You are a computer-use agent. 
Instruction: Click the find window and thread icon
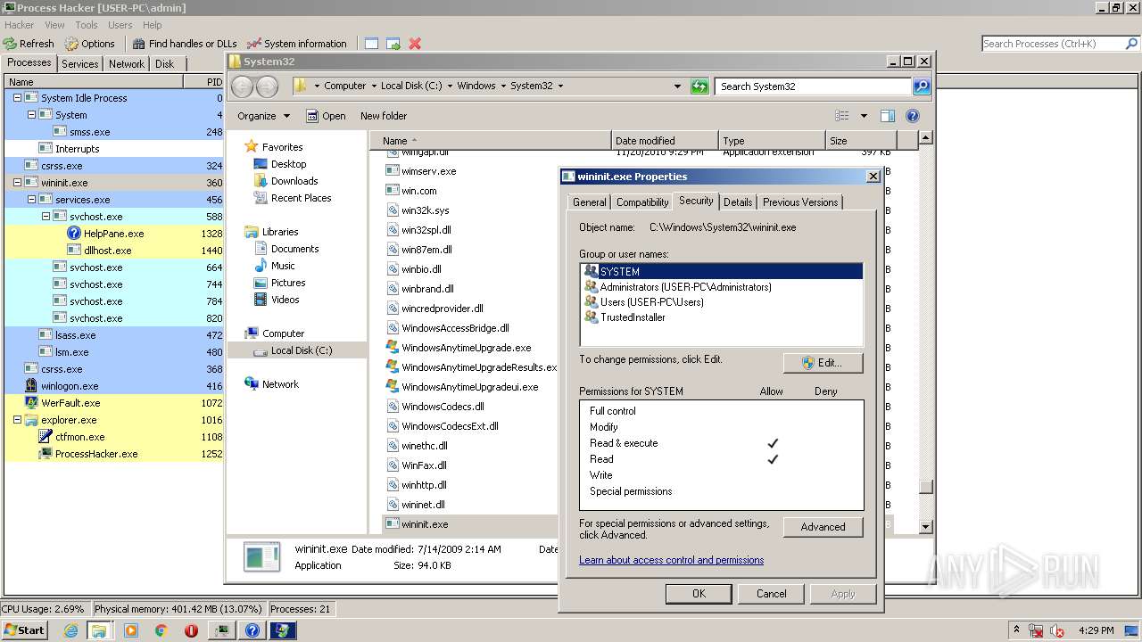point(393,43)
